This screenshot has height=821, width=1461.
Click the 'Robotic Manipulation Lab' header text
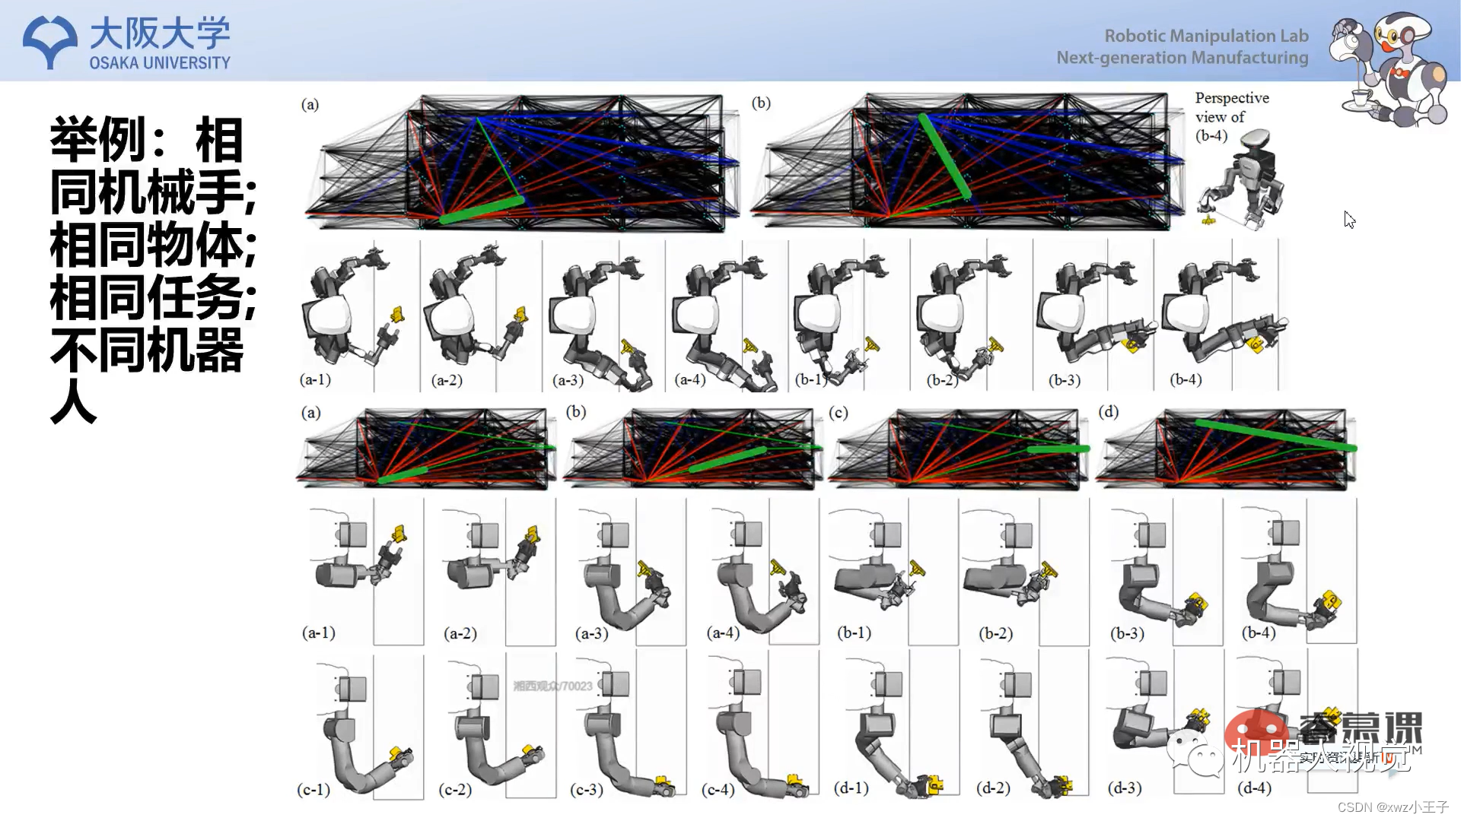coord(1206,36)
